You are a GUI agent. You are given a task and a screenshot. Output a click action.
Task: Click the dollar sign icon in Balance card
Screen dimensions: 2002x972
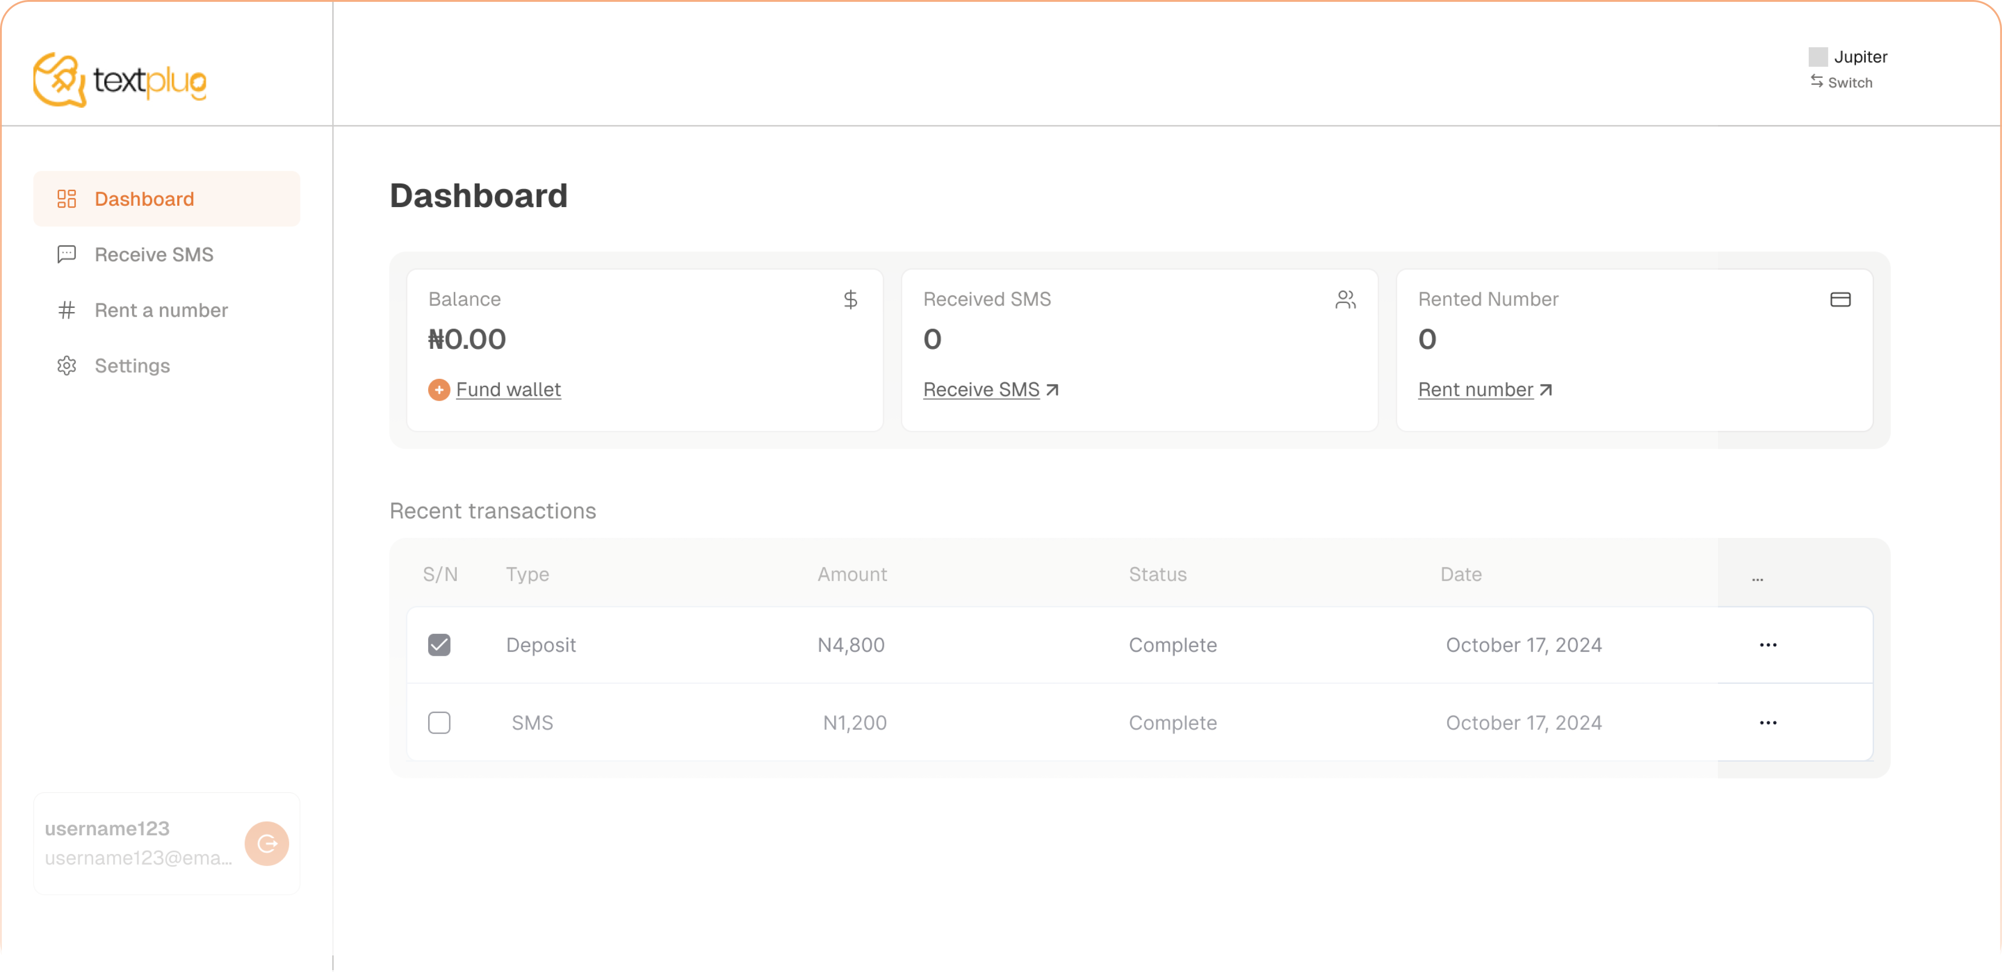(850, 299)
